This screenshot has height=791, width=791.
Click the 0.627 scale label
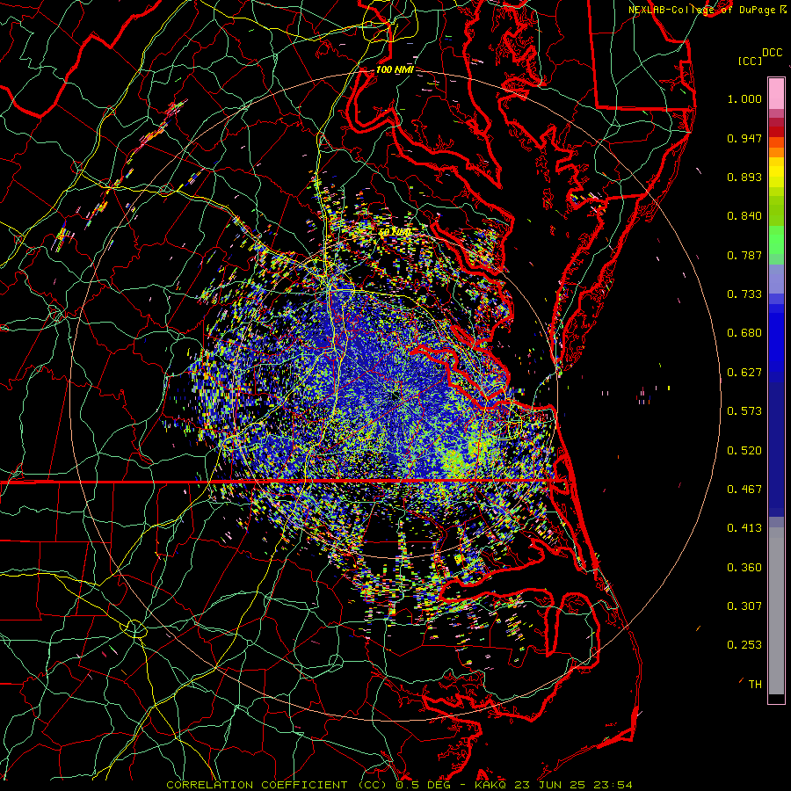click(x=744, y=373)
